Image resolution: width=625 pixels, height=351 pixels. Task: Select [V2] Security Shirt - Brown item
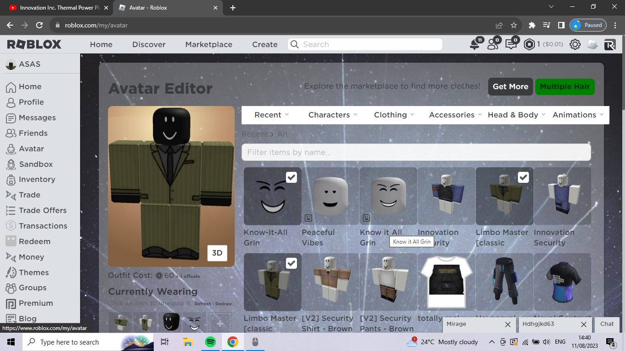[330, 282]
